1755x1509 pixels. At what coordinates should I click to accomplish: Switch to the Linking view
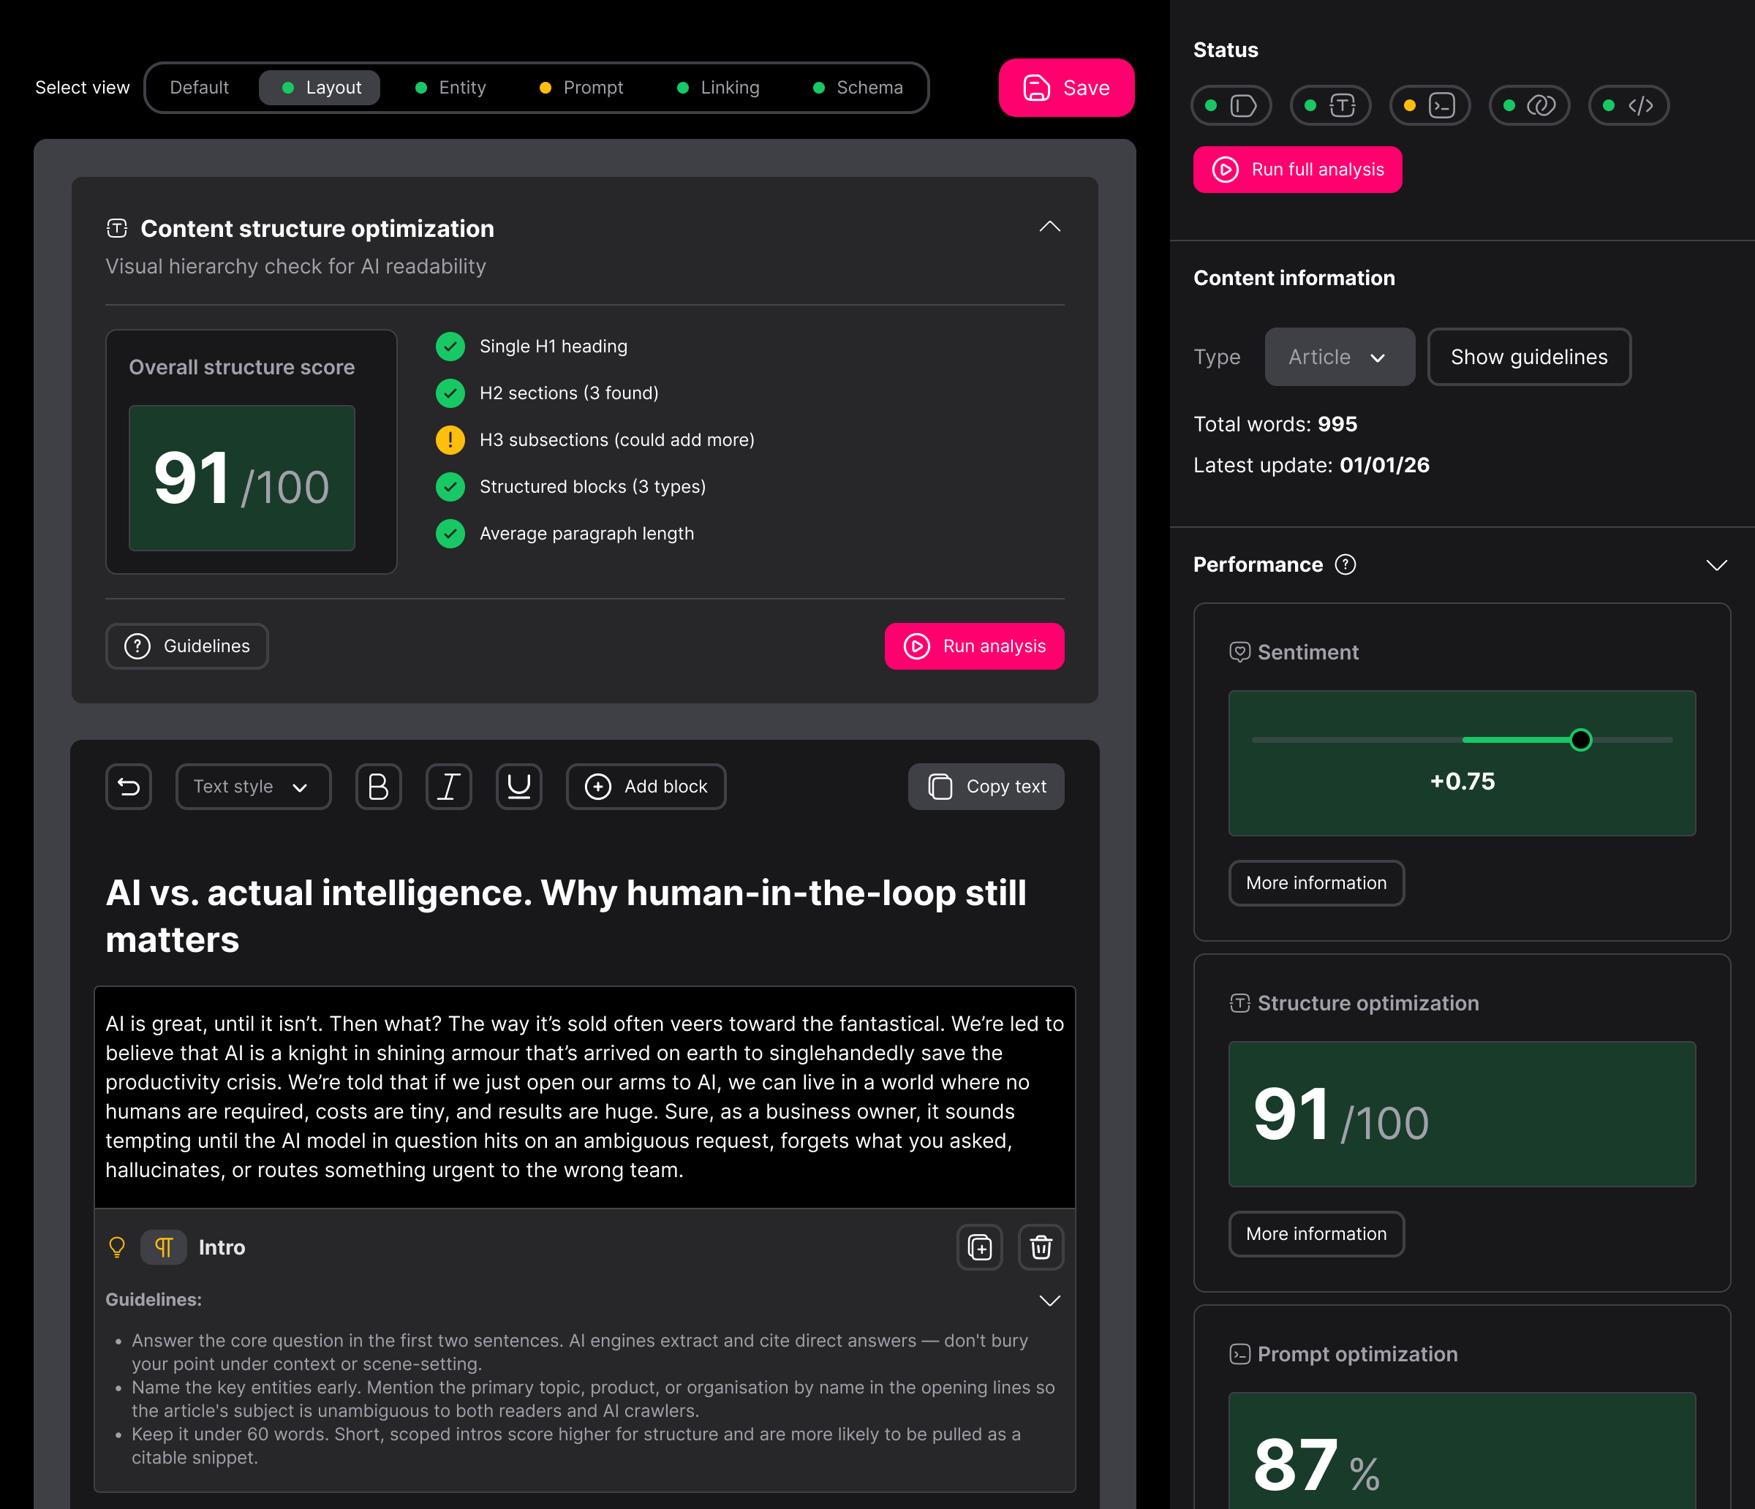coord(718,88)
